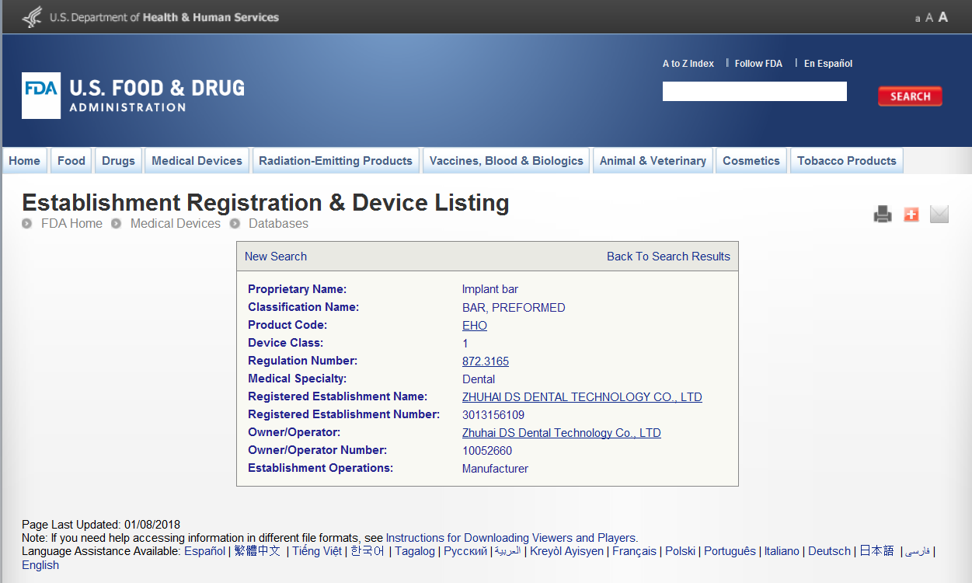Select English language link
Image resolution: width=972 pixels, height=583 pixels.
[x=40, y=565]
